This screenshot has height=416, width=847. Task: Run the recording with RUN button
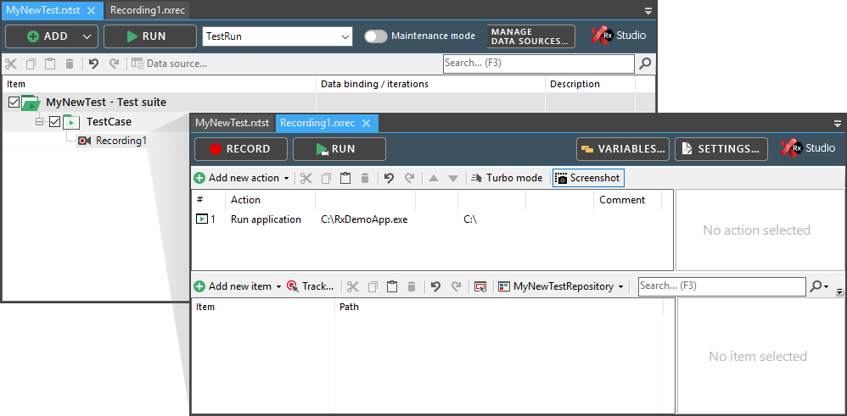(x=339, y=149)
